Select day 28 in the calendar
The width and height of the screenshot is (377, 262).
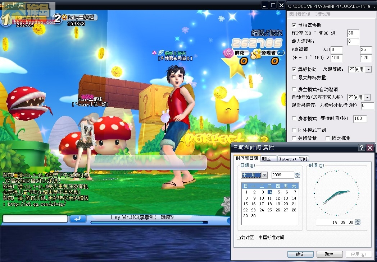[x=294, y=210]
